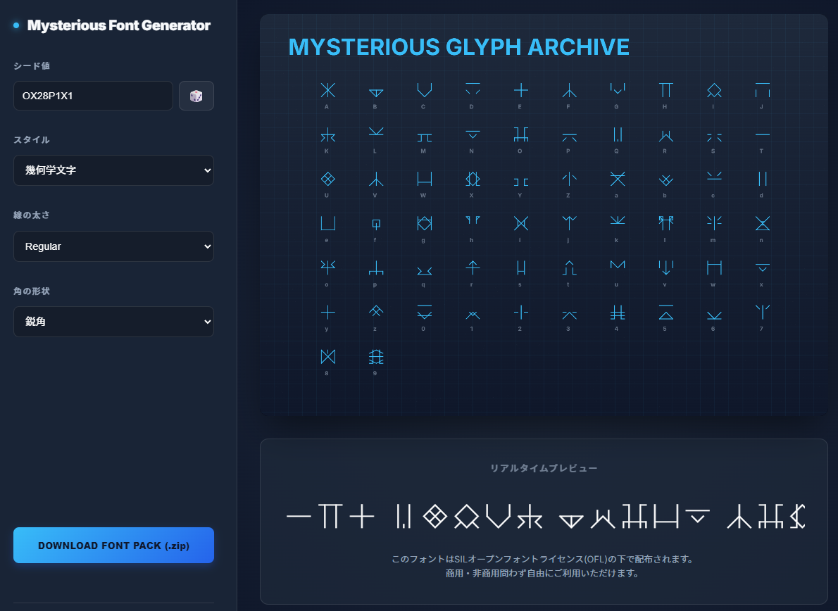Click the シード値 label
This screenshot has width=838, height=611.
[32, 65]
